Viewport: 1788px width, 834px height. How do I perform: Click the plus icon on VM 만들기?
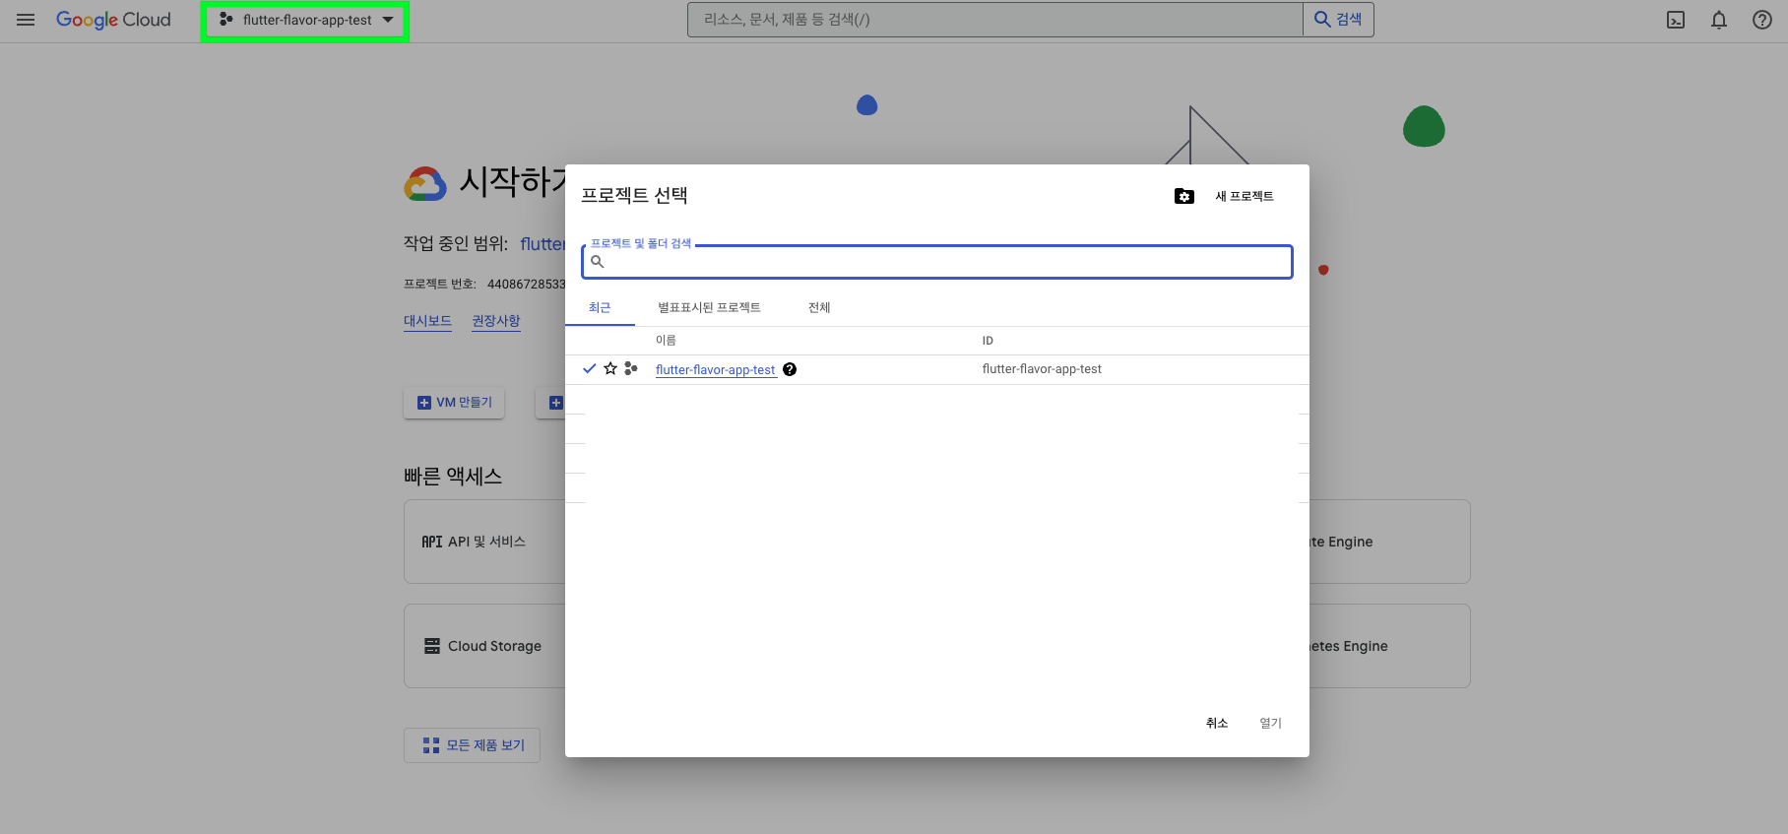424,402
